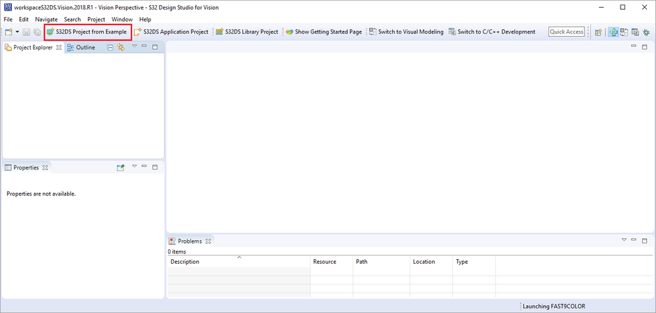Click the Open Perspective icon
656x313 pixels.
[598, 32]
